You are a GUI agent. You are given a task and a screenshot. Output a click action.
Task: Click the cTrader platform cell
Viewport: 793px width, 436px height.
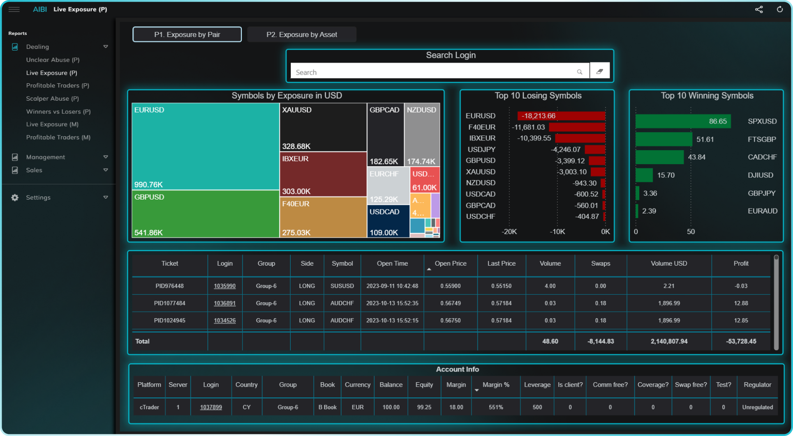pos(149,407)
